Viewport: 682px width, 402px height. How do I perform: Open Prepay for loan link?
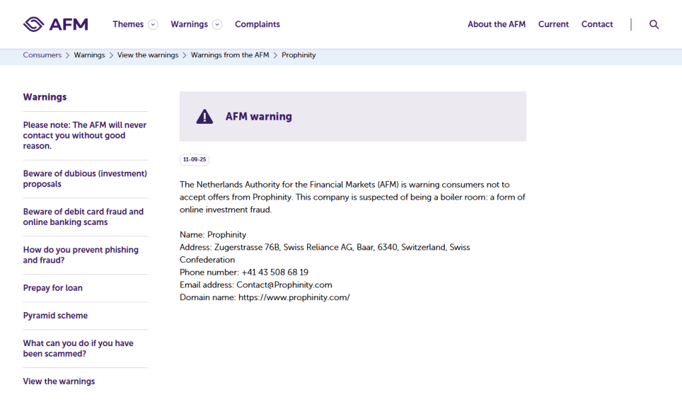53,288
